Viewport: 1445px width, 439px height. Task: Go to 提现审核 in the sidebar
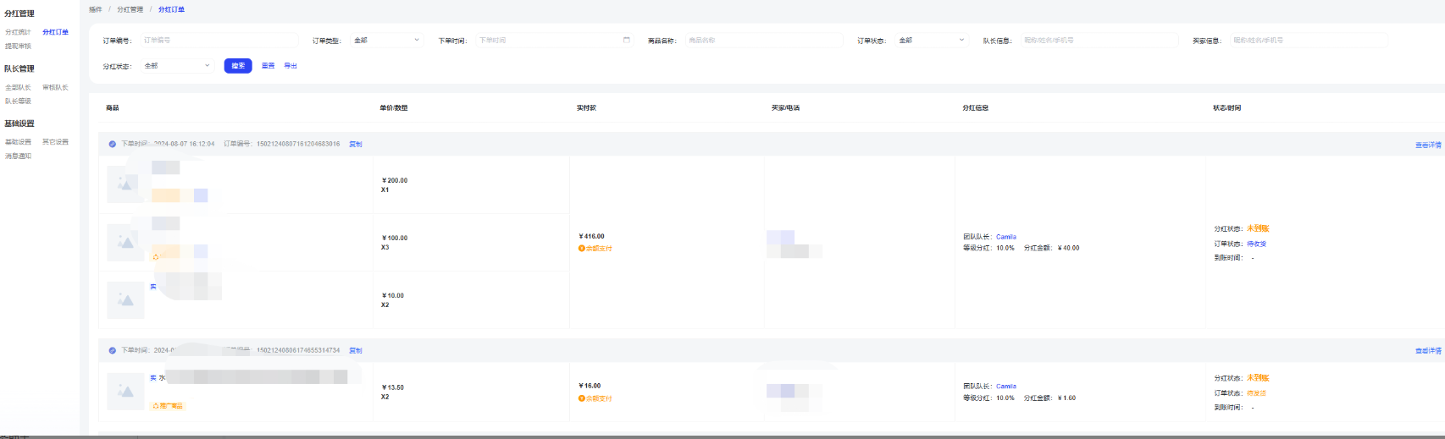[x=18, y=47]
